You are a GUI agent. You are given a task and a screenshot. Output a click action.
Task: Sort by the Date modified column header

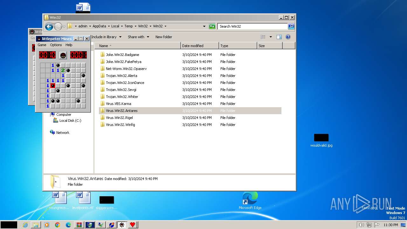point(200,46)
